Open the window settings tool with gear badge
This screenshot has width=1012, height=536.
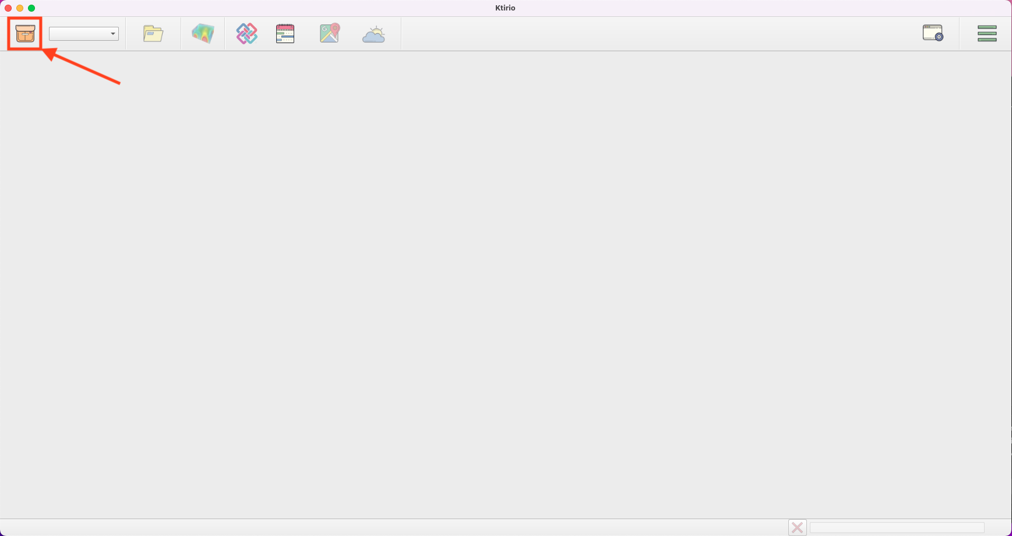[x=933, y=33]
